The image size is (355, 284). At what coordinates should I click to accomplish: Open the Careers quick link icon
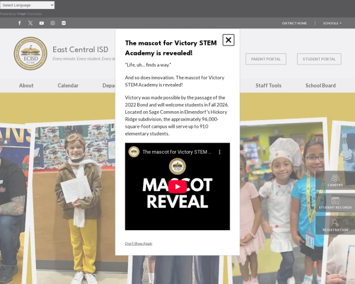(x=335, y=180)
